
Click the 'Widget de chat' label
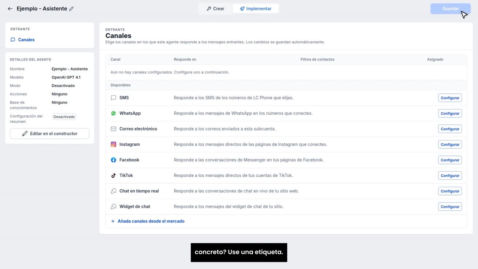135,207
